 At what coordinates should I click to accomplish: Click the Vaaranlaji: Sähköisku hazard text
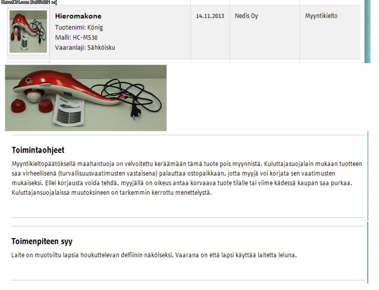85,48
